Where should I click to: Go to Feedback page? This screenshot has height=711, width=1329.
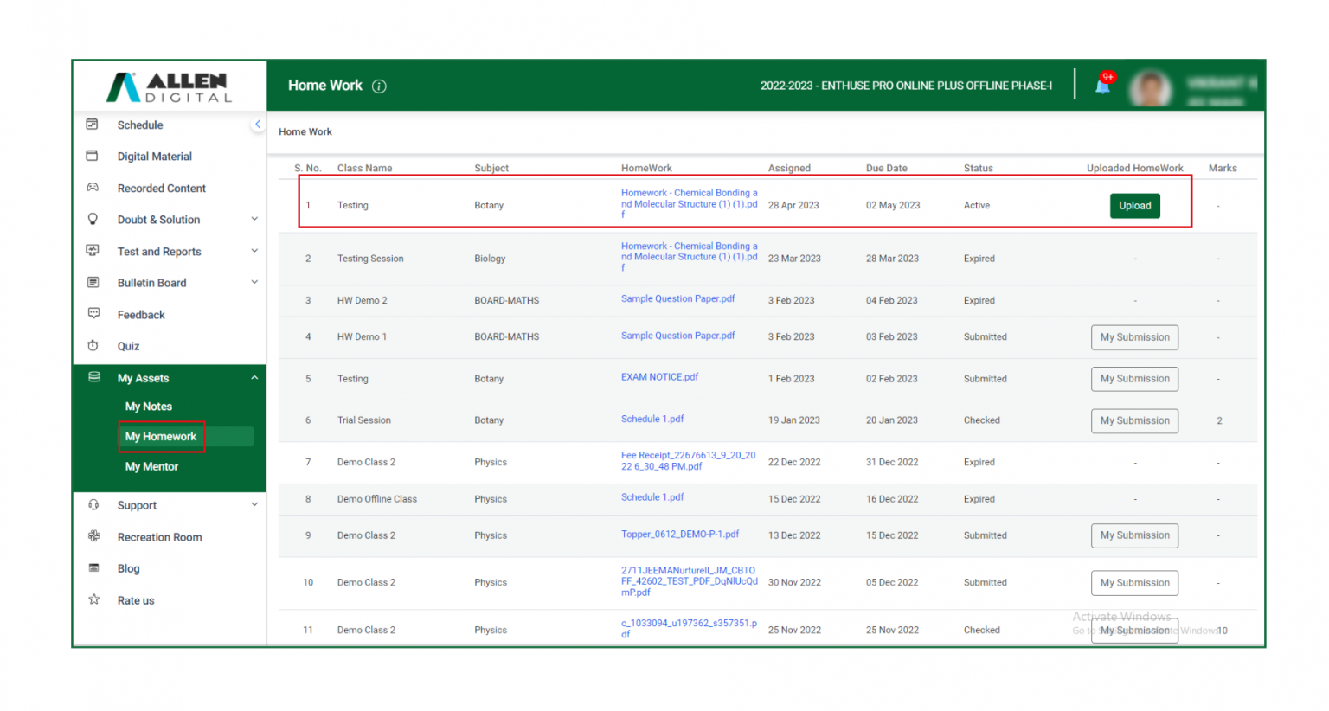(x=141, y=315)
